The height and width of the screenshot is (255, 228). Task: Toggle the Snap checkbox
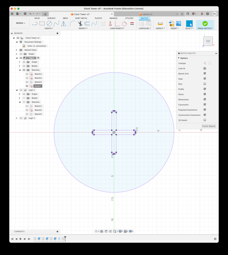pos(205,79)
